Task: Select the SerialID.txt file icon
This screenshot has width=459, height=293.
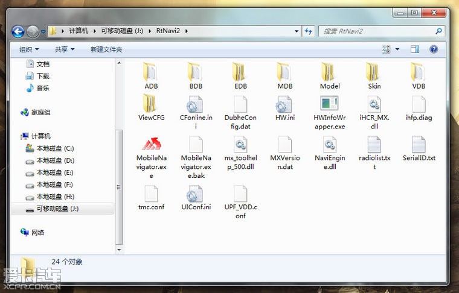Action: [x=419, y=144]
